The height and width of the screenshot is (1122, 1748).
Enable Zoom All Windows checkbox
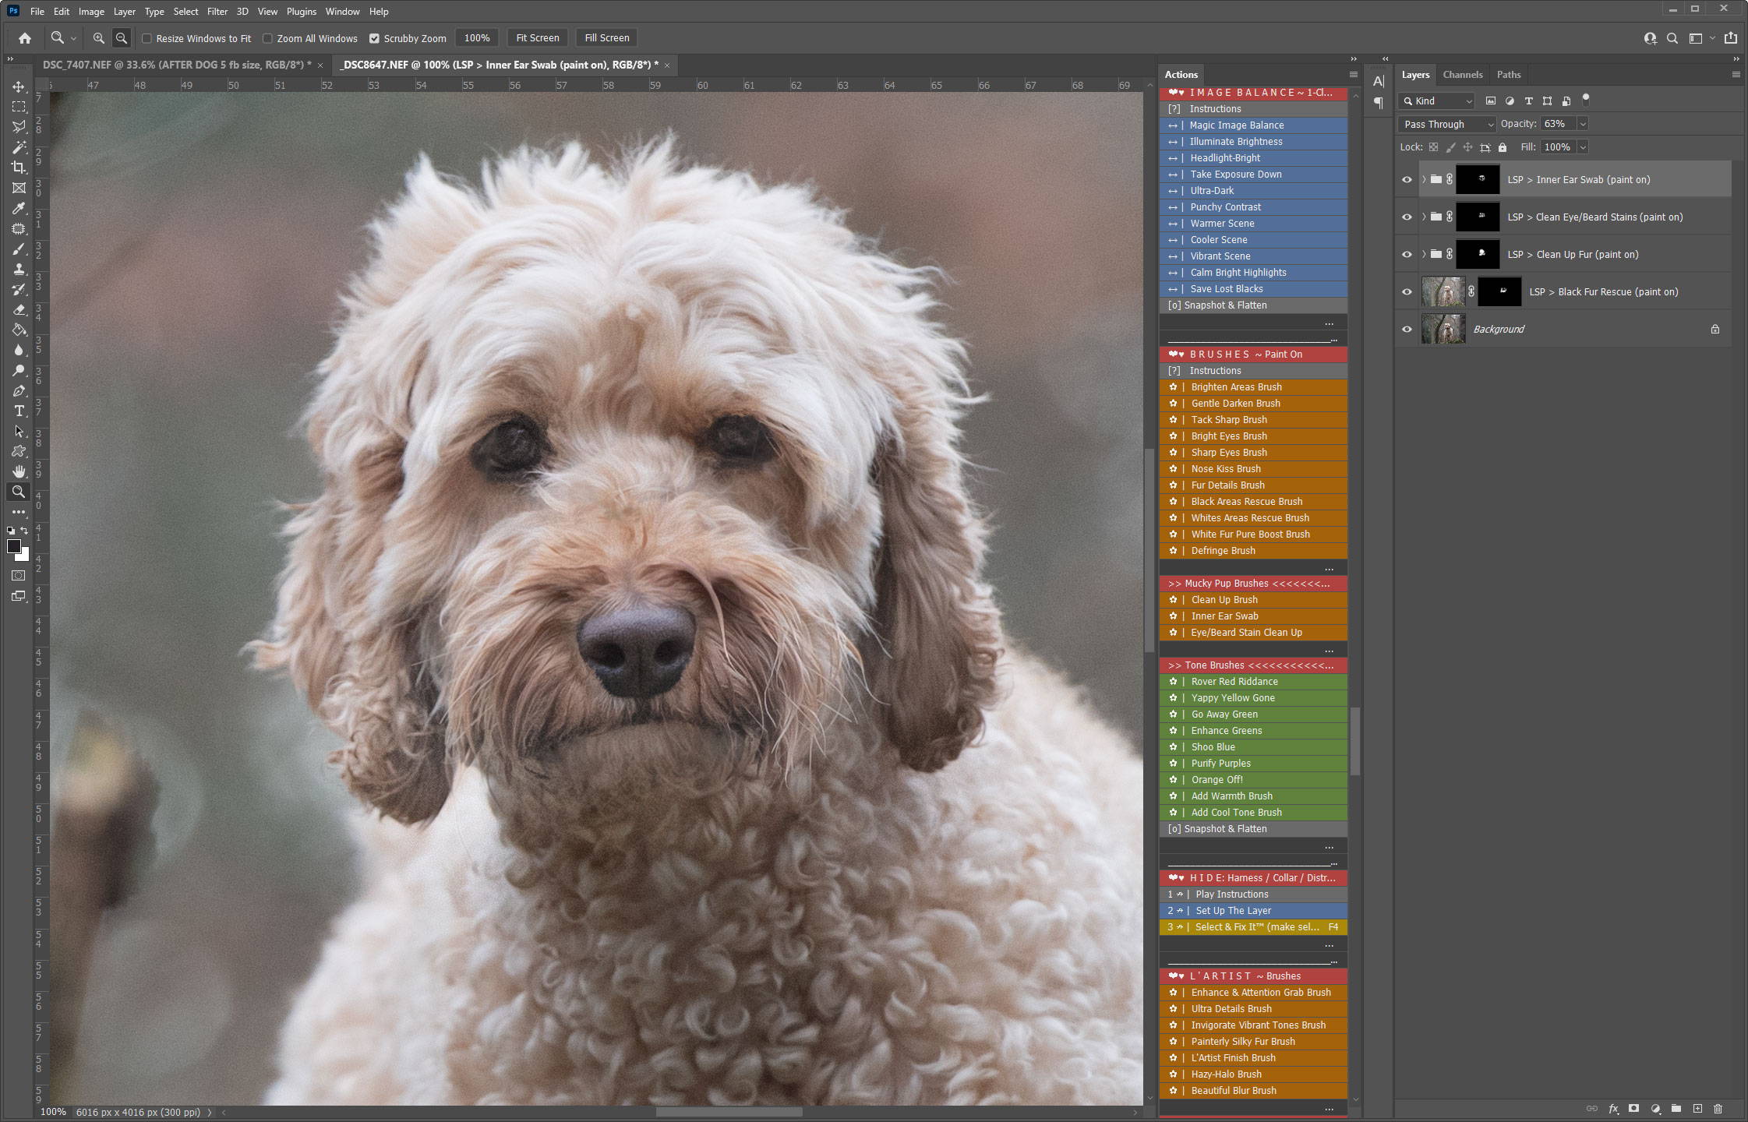tap(267, 38)
